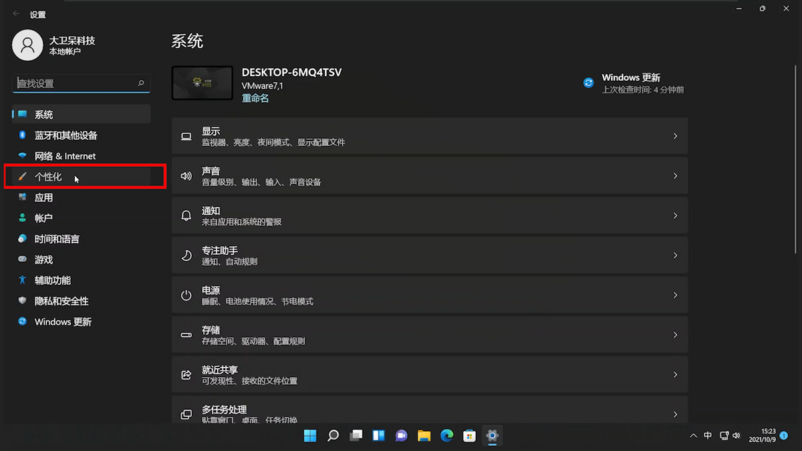
Task: Select 辅助功能 in sidebar
Action: [82, 280]
